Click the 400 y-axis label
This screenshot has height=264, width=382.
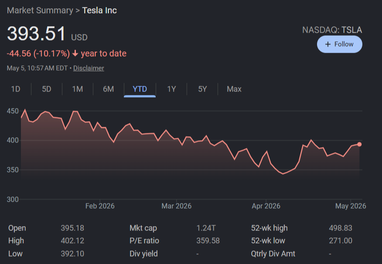click(x=13, y=140)
